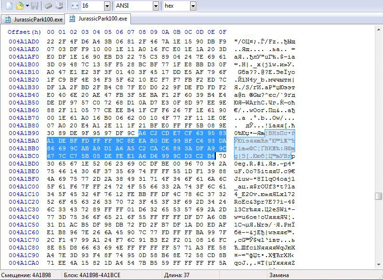Image resolution: width=383 pixels, height=280 pixels.
Task: Click the Open disk icon
Action: coord(59,6)
